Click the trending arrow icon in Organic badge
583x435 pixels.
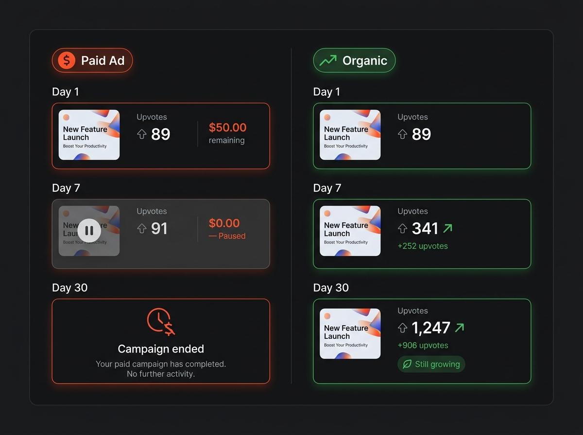328,61
